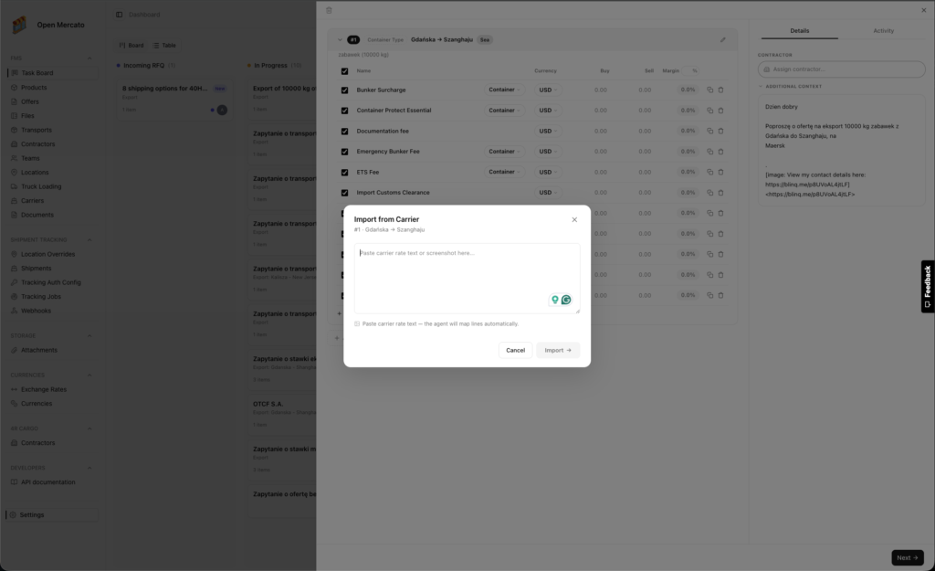The image size is (935, 571).
Task: Delete the Documentation fee row
Action: [720, 131]
